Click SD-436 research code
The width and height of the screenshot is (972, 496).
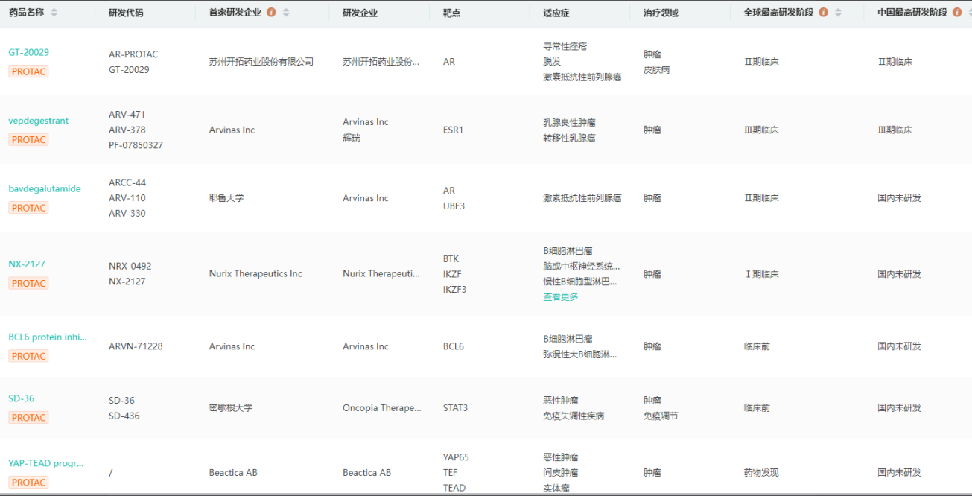click(x=124, y=416)
